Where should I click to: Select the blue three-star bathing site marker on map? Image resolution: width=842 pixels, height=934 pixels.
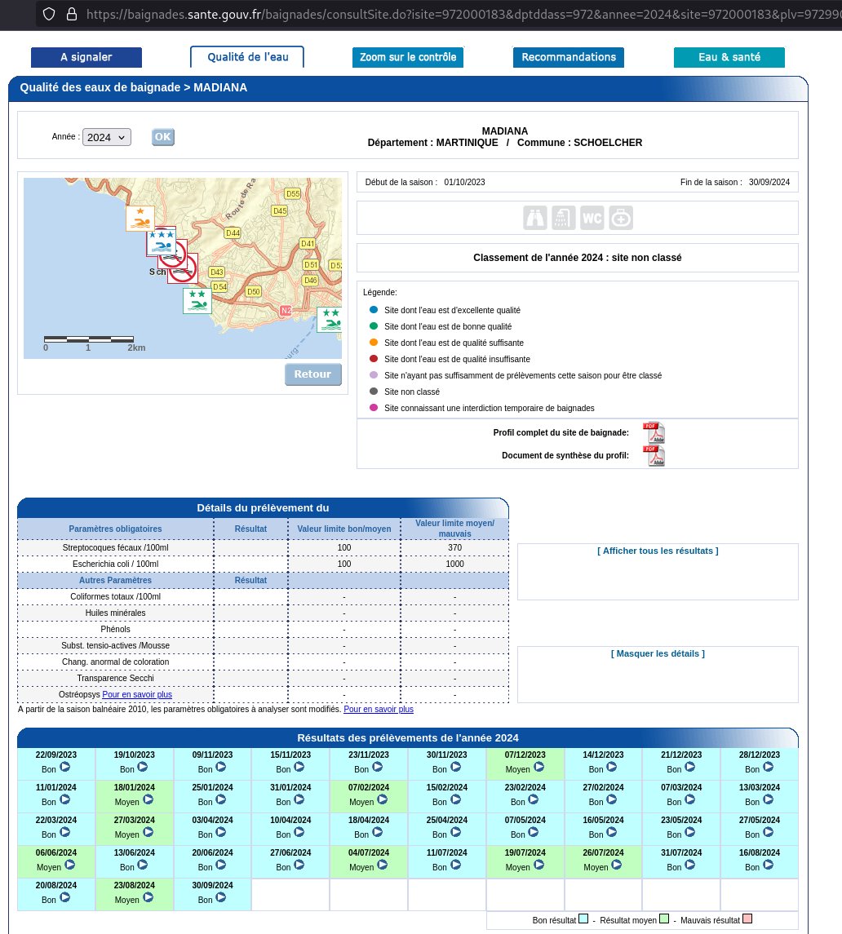162,241
